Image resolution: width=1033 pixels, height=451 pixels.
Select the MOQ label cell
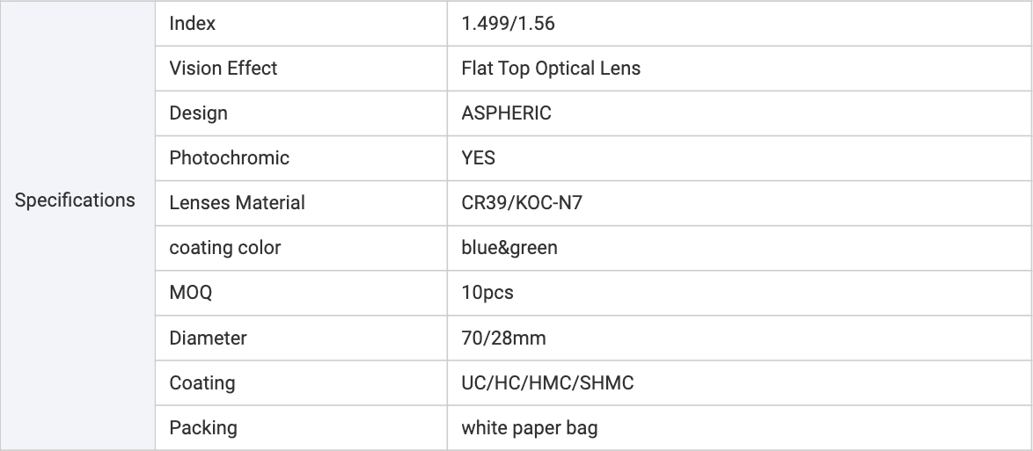pos(191,293)
